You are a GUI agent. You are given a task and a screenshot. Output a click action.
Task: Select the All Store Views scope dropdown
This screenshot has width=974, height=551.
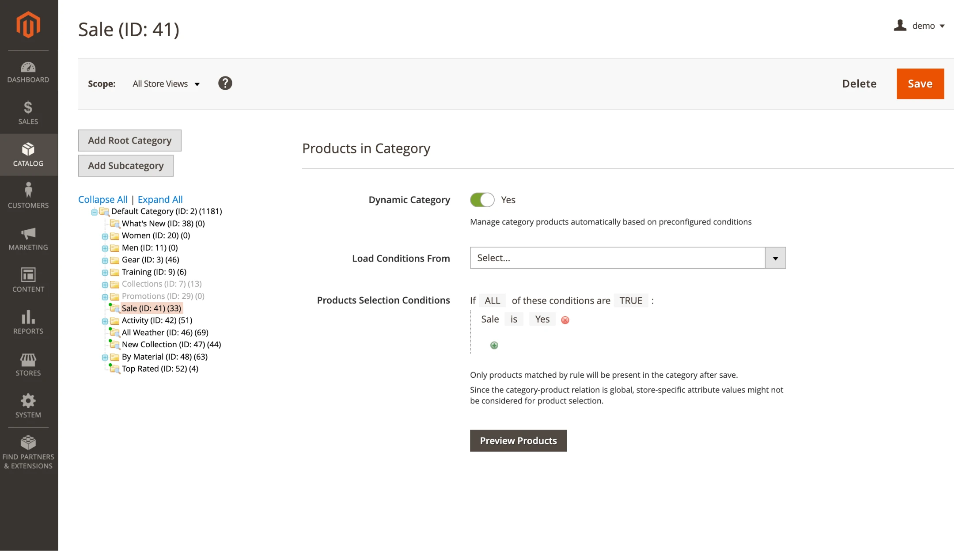point(166,84)
